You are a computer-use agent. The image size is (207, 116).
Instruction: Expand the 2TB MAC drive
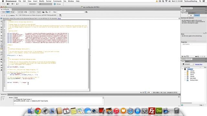(x=185, y=73)
